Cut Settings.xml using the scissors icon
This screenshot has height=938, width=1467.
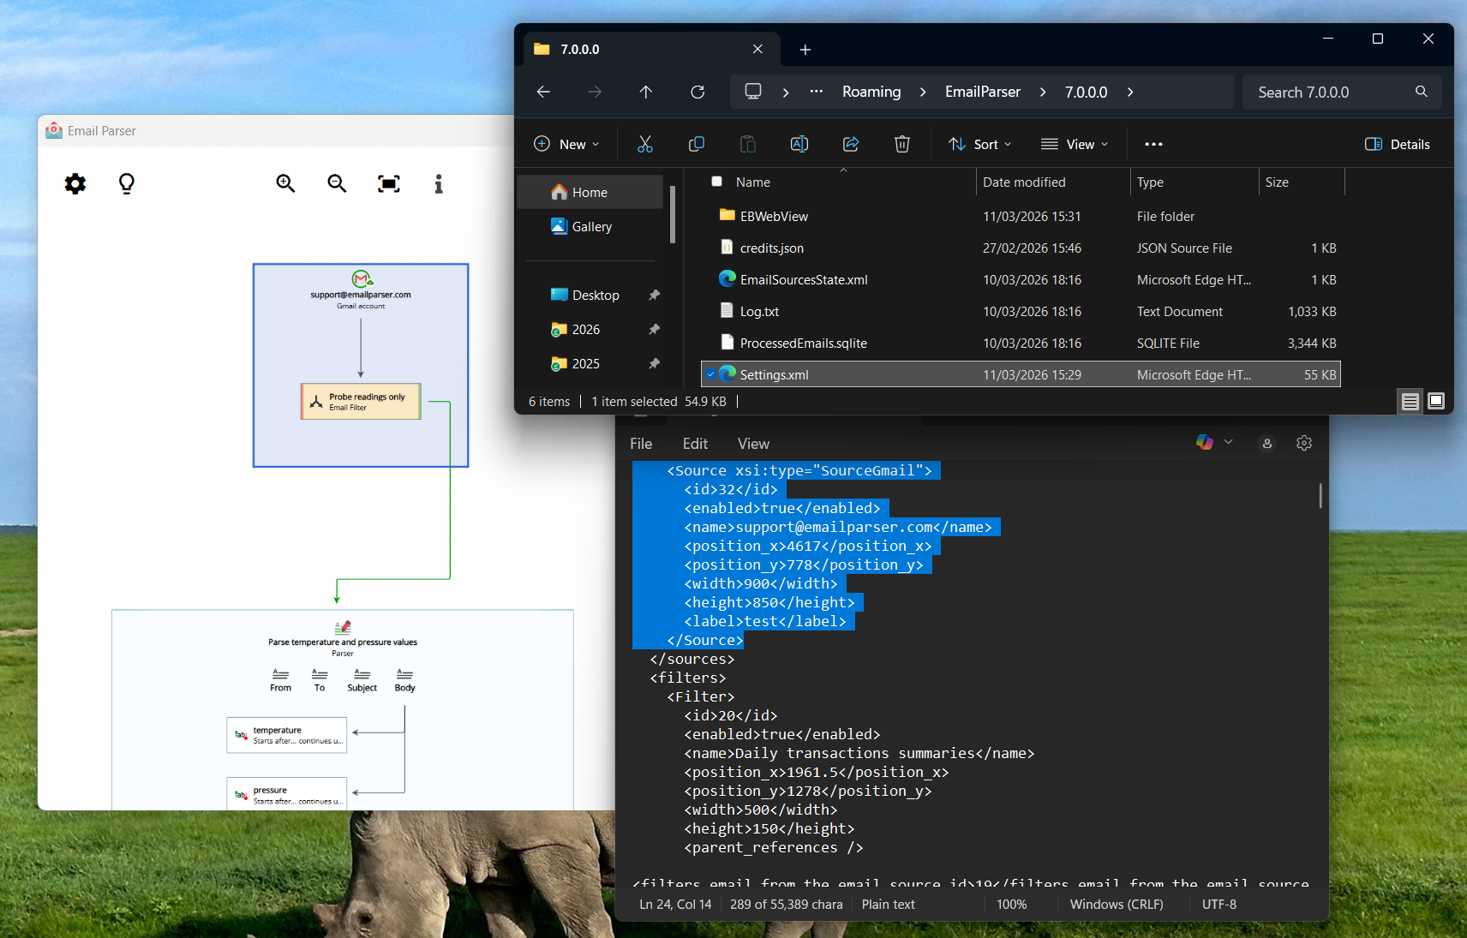[x=645, y=144]
